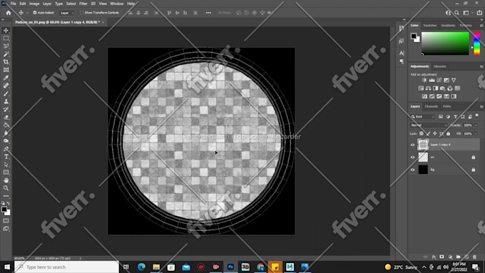Open the Opacity dropdown arrow
The height and width of the screenshot is (273, 485).
(476, 125)
